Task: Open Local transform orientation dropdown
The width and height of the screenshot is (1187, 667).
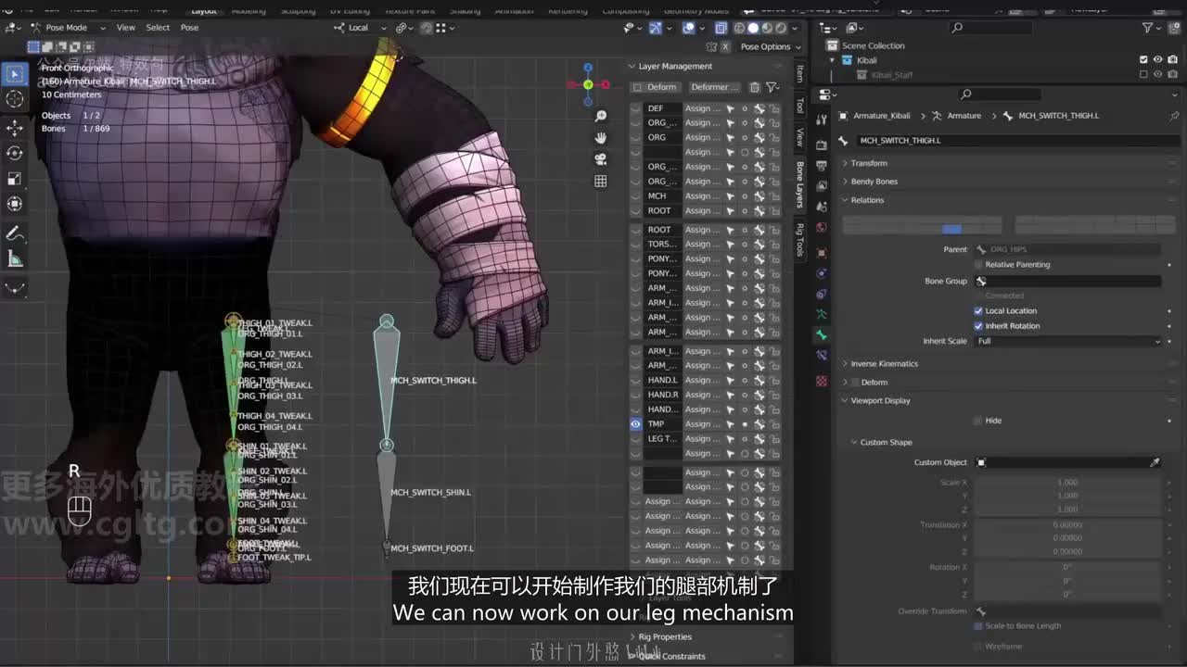Action: (358, 28)
